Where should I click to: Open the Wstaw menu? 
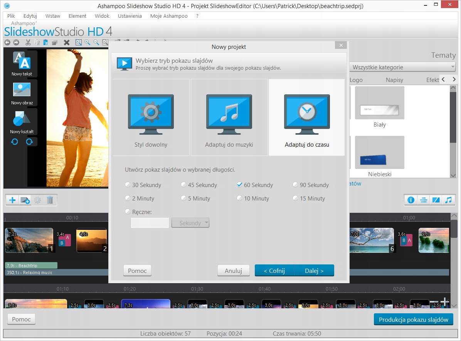point(52,16)
